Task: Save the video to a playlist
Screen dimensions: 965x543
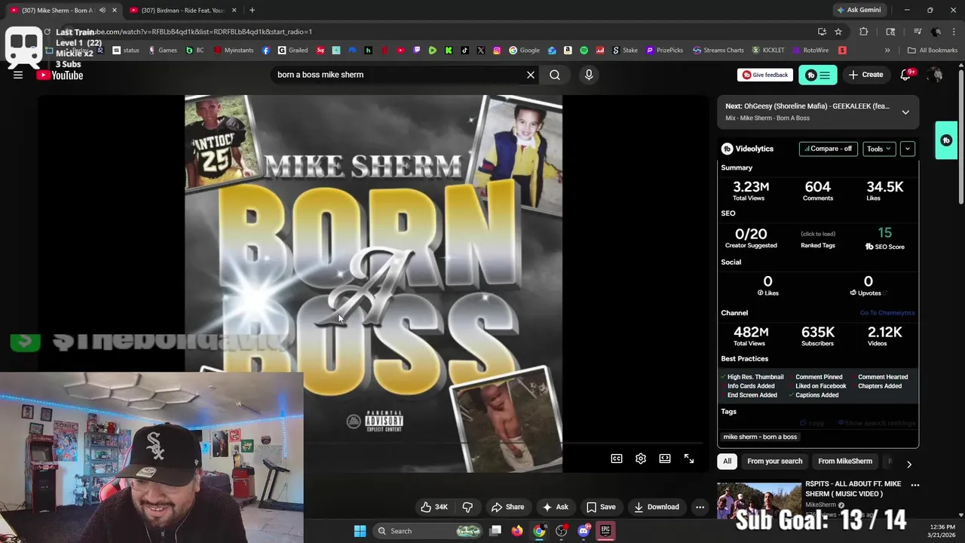Action: point(601,507)
